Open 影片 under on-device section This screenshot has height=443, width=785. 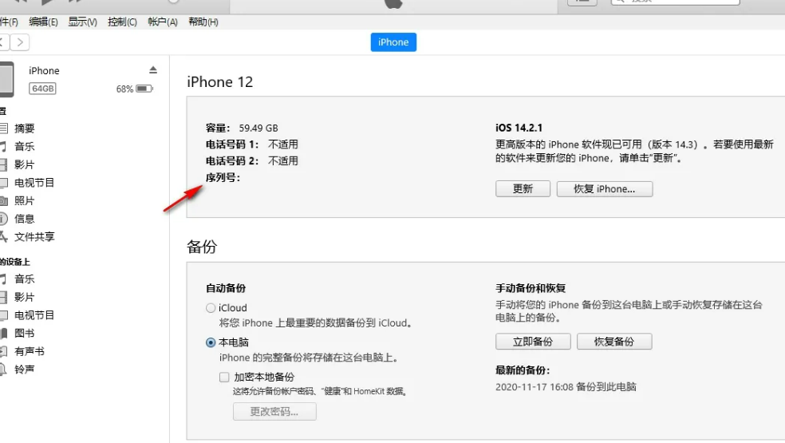(x=25, y=297)
